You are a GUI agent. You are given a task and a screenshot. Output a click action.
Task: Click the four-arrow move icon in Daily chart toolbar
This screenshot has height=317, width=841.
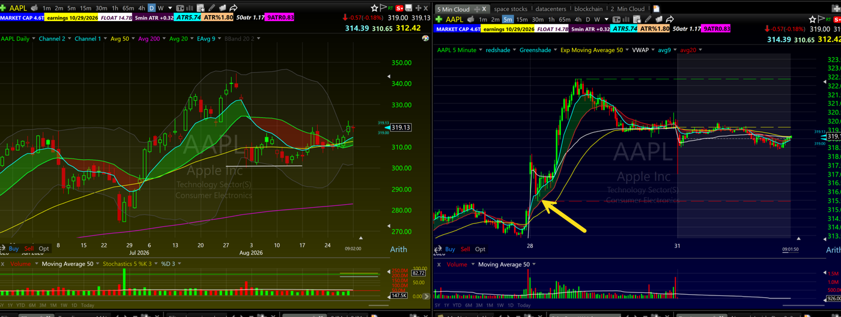[417, 8]
